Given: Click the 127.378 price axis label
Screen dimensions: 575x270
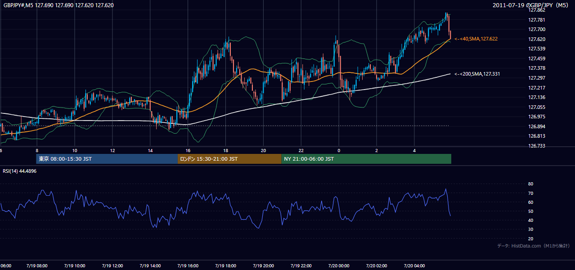Looking at the screenshot, I should point(537,68).
